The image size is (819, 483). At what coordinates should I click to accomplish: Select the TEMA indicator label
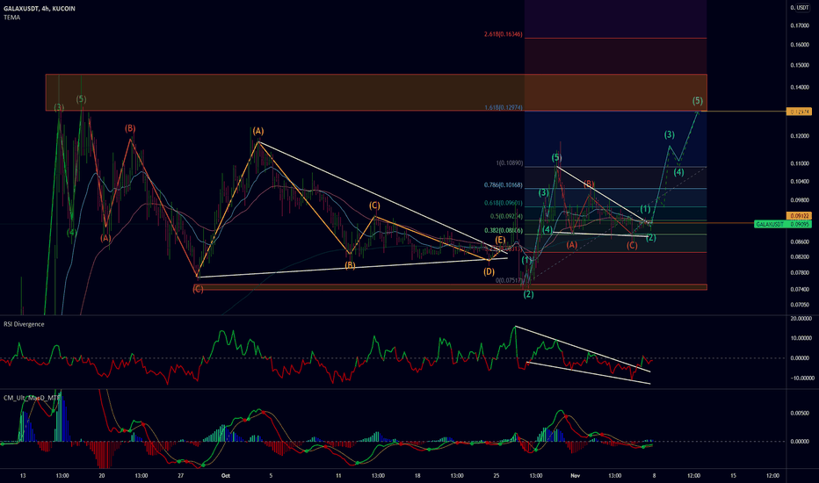pyautogui.click(x=11, y=18)
